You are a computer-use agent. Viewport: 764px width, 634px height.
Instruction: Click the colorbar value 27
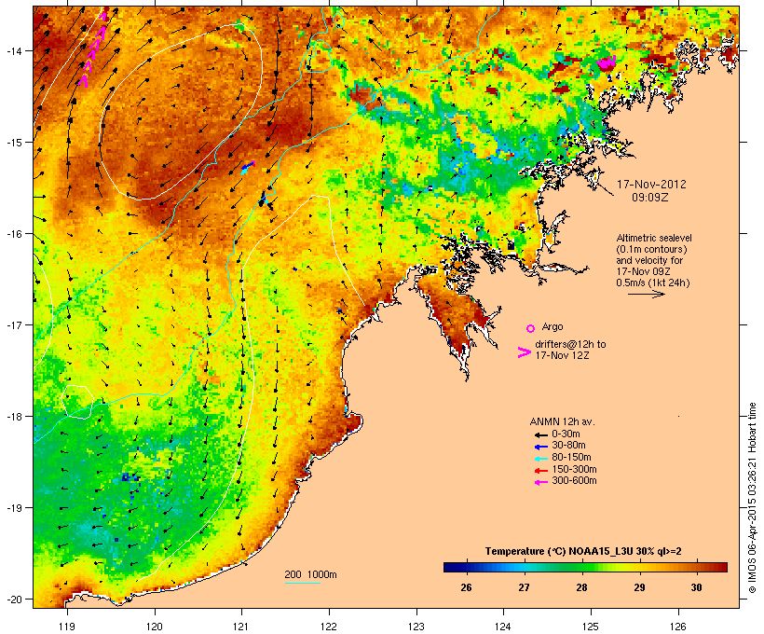tap(524, 587)
